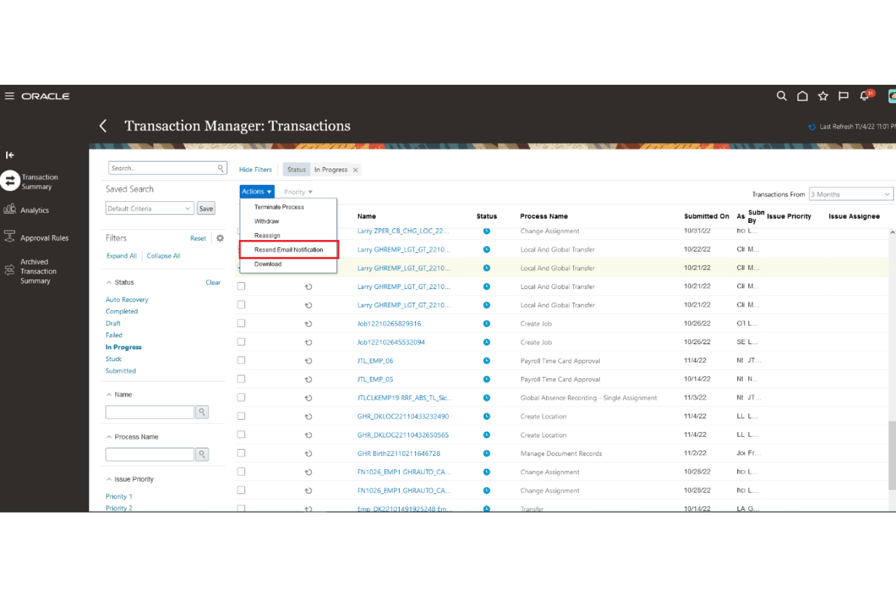Select the checkbox for GHR_DKLOC22110433232490
The image size is (896, 598).
[241, 416]
